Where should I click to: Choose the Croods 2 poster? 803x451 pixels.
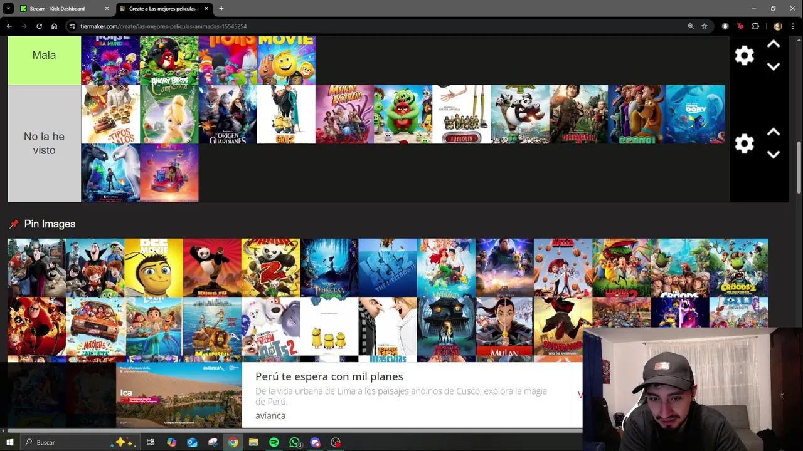(738, 267)
